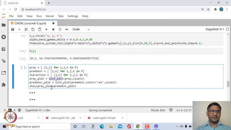The height and width of the screenshot is (130, 231).
Task: Open the Tabs menu
Action: coord(61,16)
